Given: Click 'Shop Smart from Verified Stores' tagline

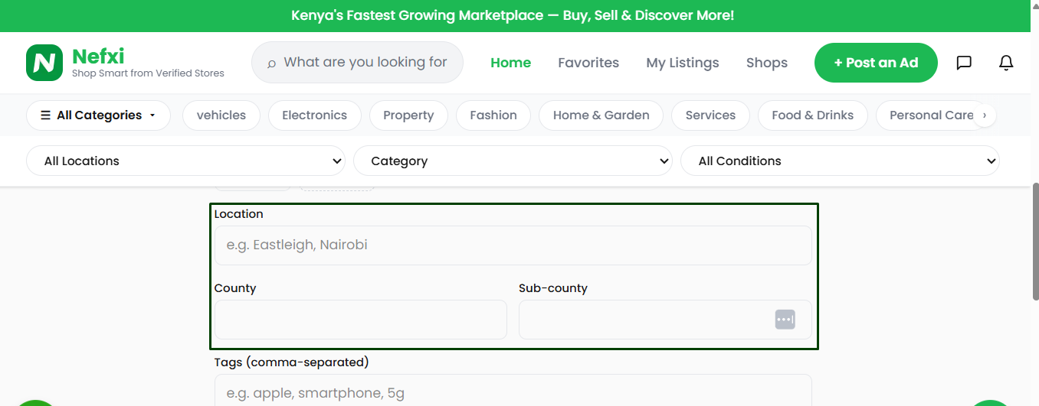Looking at the screenshot, I should point(148,73).
